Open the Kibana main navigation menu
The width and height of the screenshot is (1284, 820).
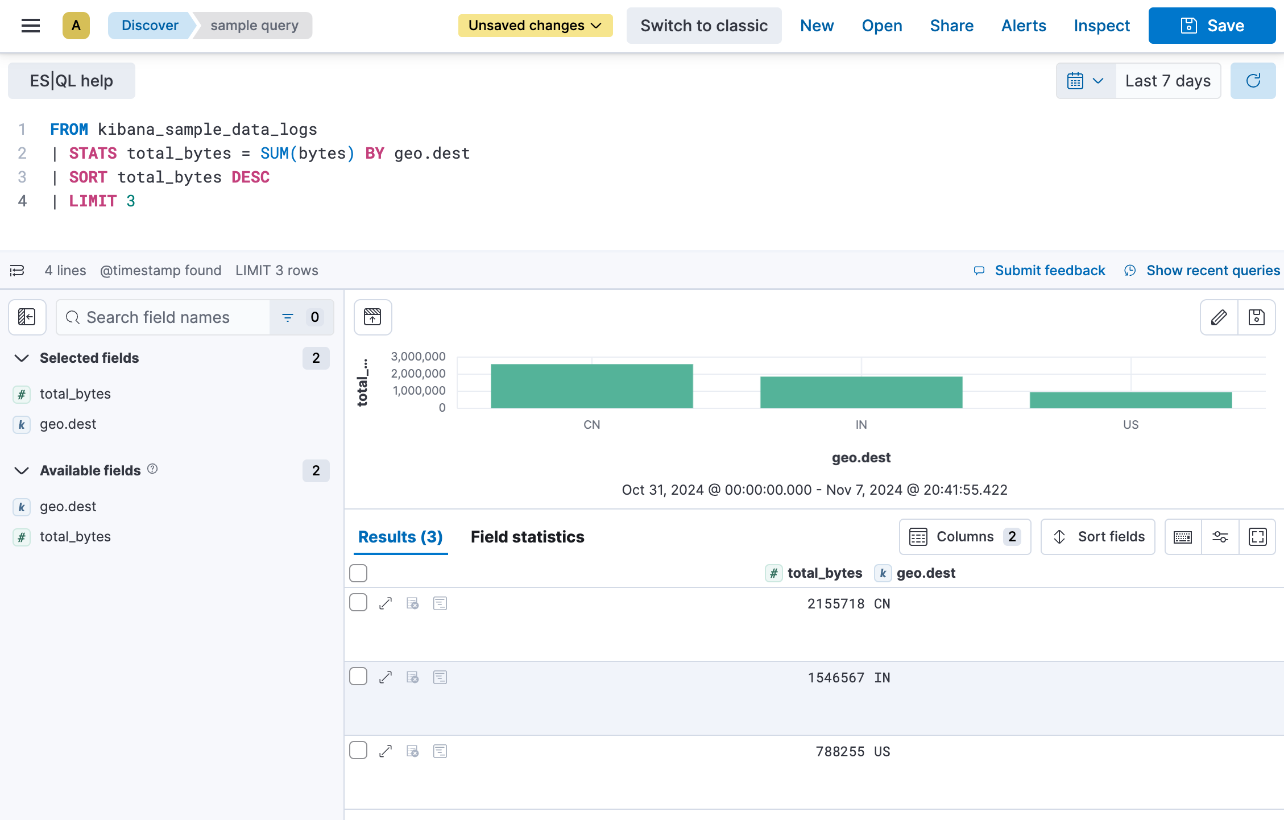click(x=30, y=26)
